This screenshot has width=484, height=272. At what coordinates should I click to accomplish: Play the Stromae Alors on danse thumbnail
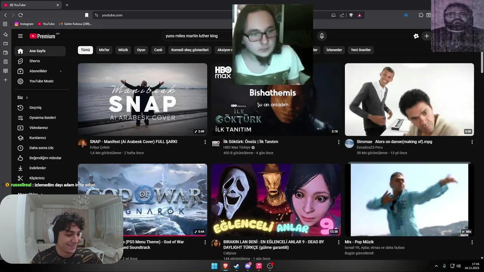coord(409,99)
